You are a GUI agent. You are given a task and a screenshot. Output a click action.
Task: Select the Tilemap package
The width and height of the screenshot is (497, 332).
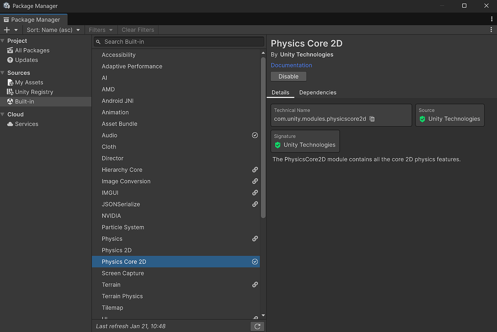pos(176,308)
